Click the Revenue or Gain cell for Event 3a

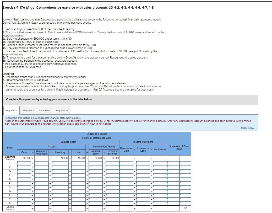(127, 171)
